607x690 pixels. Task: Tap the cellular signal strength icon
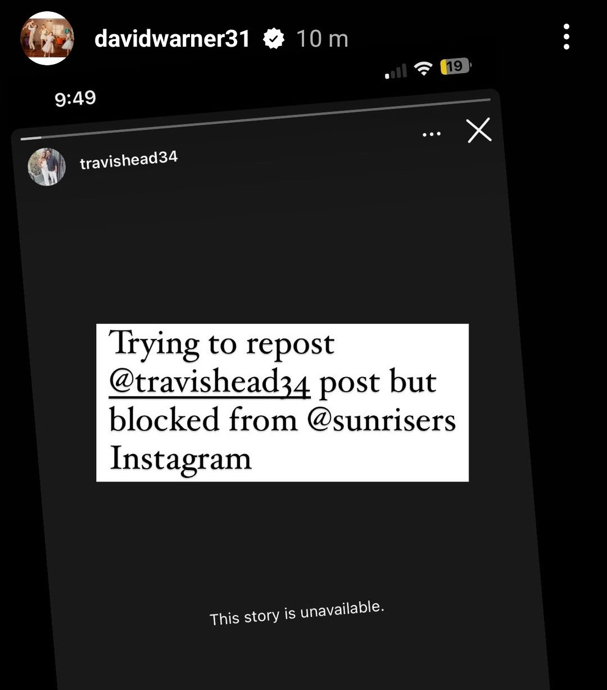(396, 72)
